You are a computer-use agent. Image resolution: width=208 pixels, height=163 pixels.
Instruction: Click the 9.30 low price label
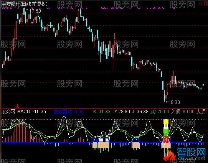175,102
